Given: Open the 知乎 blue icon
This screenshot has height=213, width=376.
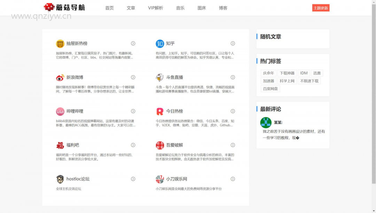Looking at the screenshot, I should pyautogui.click(x=160, y=43).
